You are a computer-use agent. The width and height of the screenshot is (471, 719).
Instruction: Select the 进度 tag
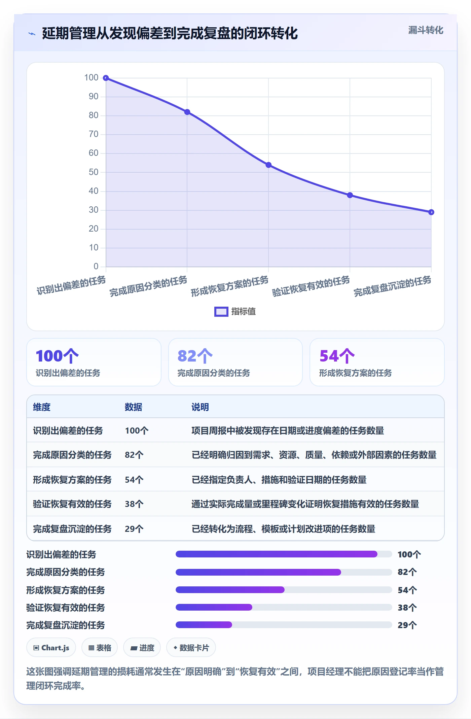[x=142, y=647]
